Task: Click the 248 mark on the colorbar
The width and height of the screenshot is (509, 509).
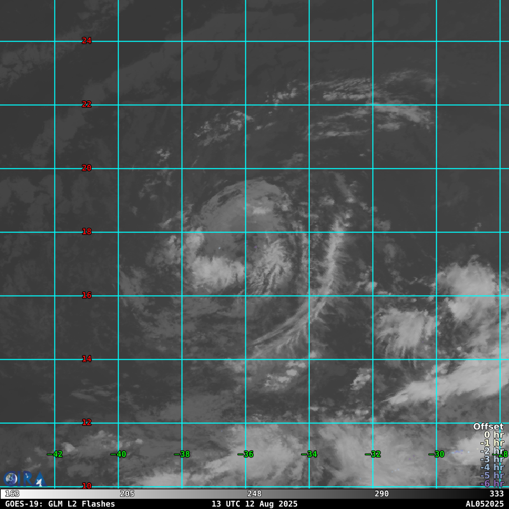Action: point(254,494)
